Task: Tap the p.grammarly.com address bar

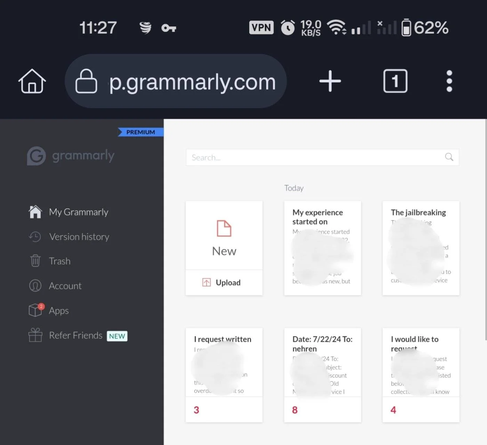Action: coord(176,81)
